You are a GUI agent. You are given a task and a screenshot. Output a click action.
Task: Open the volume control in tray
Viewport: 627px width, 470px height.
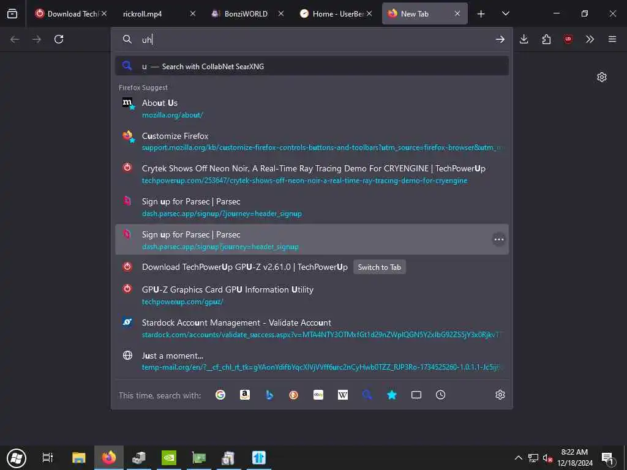click(x=547, y=458)
